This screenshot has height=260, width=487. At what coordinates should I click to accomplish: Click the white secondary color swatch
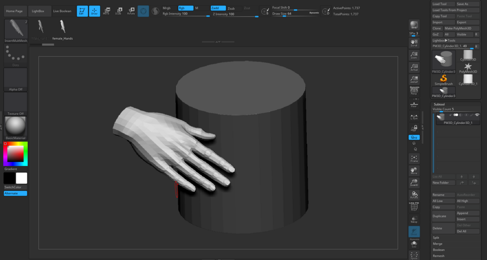click(21, 178)
